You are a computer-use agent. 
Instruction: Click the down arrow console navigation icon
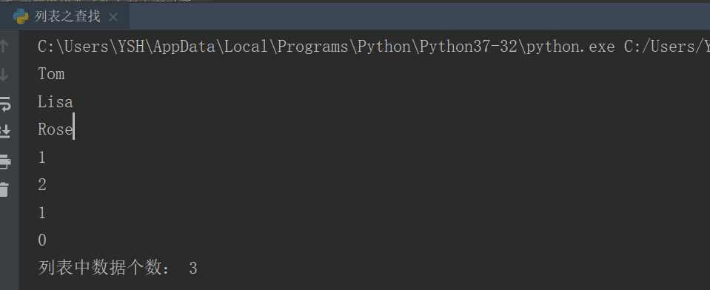coord(4,74)
